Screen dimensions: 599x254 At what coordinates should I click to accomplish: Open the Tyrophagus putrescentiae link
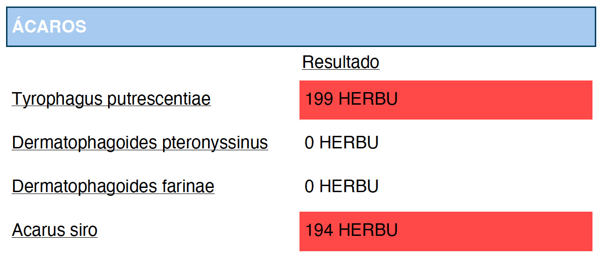coord(111,99)
